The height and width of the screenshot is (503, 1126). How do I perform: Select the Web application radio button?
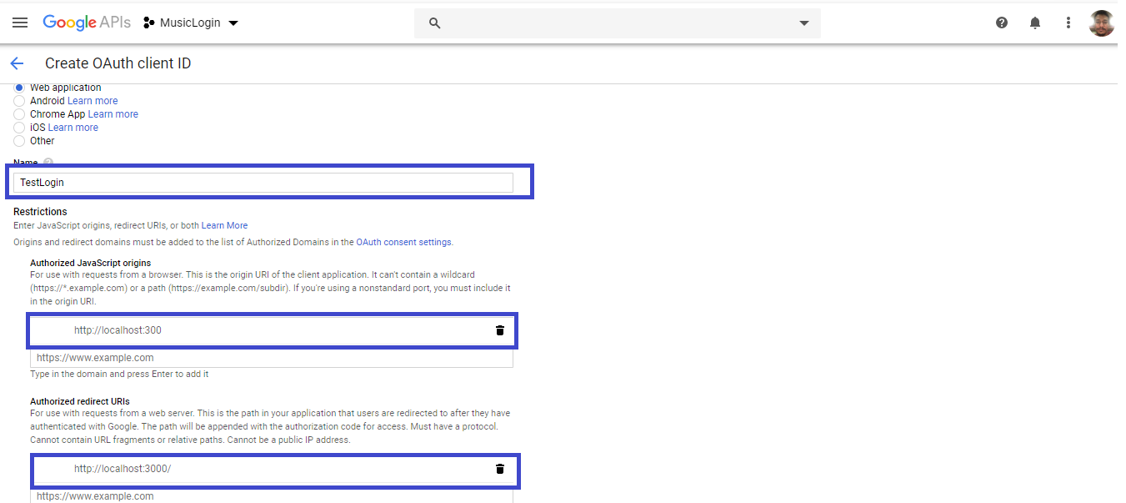[19, 88]
